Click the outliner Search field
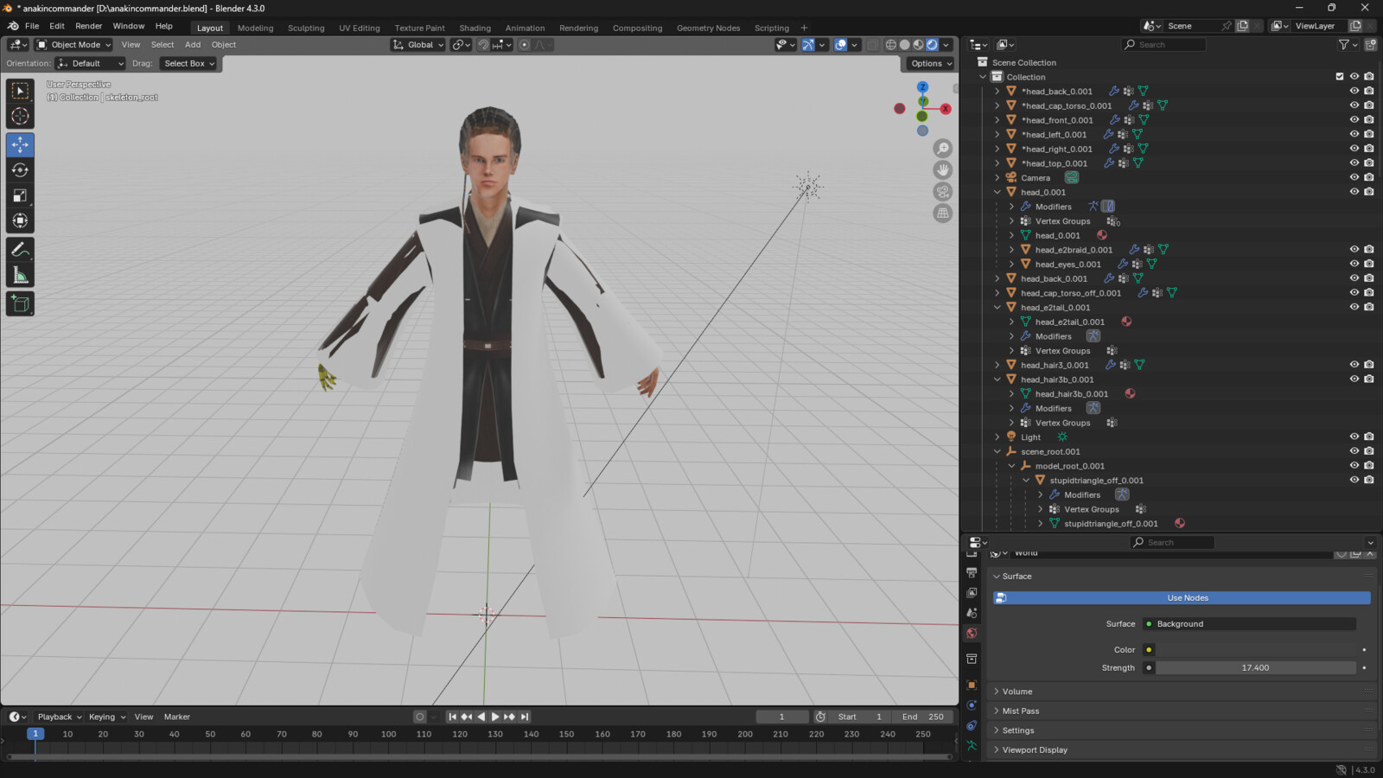This screenshot has width=1383, height=778. pos(1163,45)
